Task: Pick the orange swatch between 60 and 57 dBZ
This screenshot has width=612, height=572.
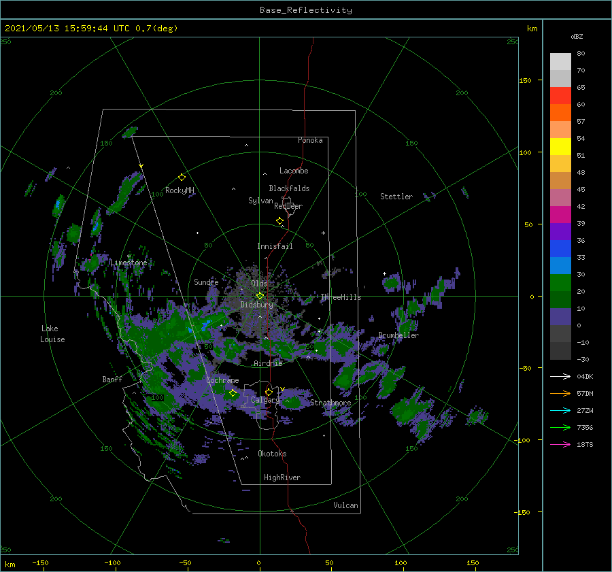Action: click(x=560, y=112)
